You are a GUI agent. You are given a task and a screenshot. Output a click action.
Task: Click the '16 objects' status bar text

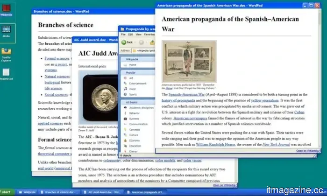[x=125, y=155]
